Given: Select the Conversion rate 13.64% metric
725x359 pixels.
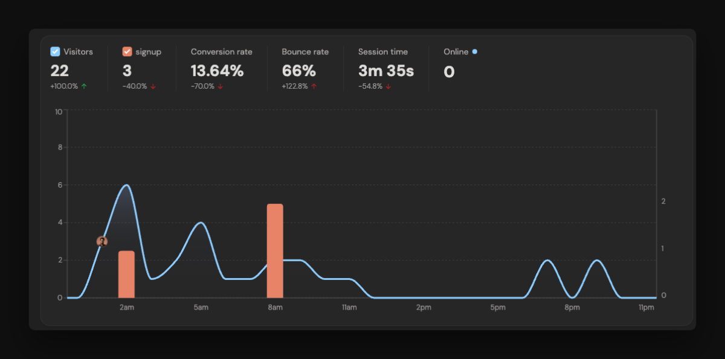Looking at the screenshot, I should (217, 71).
